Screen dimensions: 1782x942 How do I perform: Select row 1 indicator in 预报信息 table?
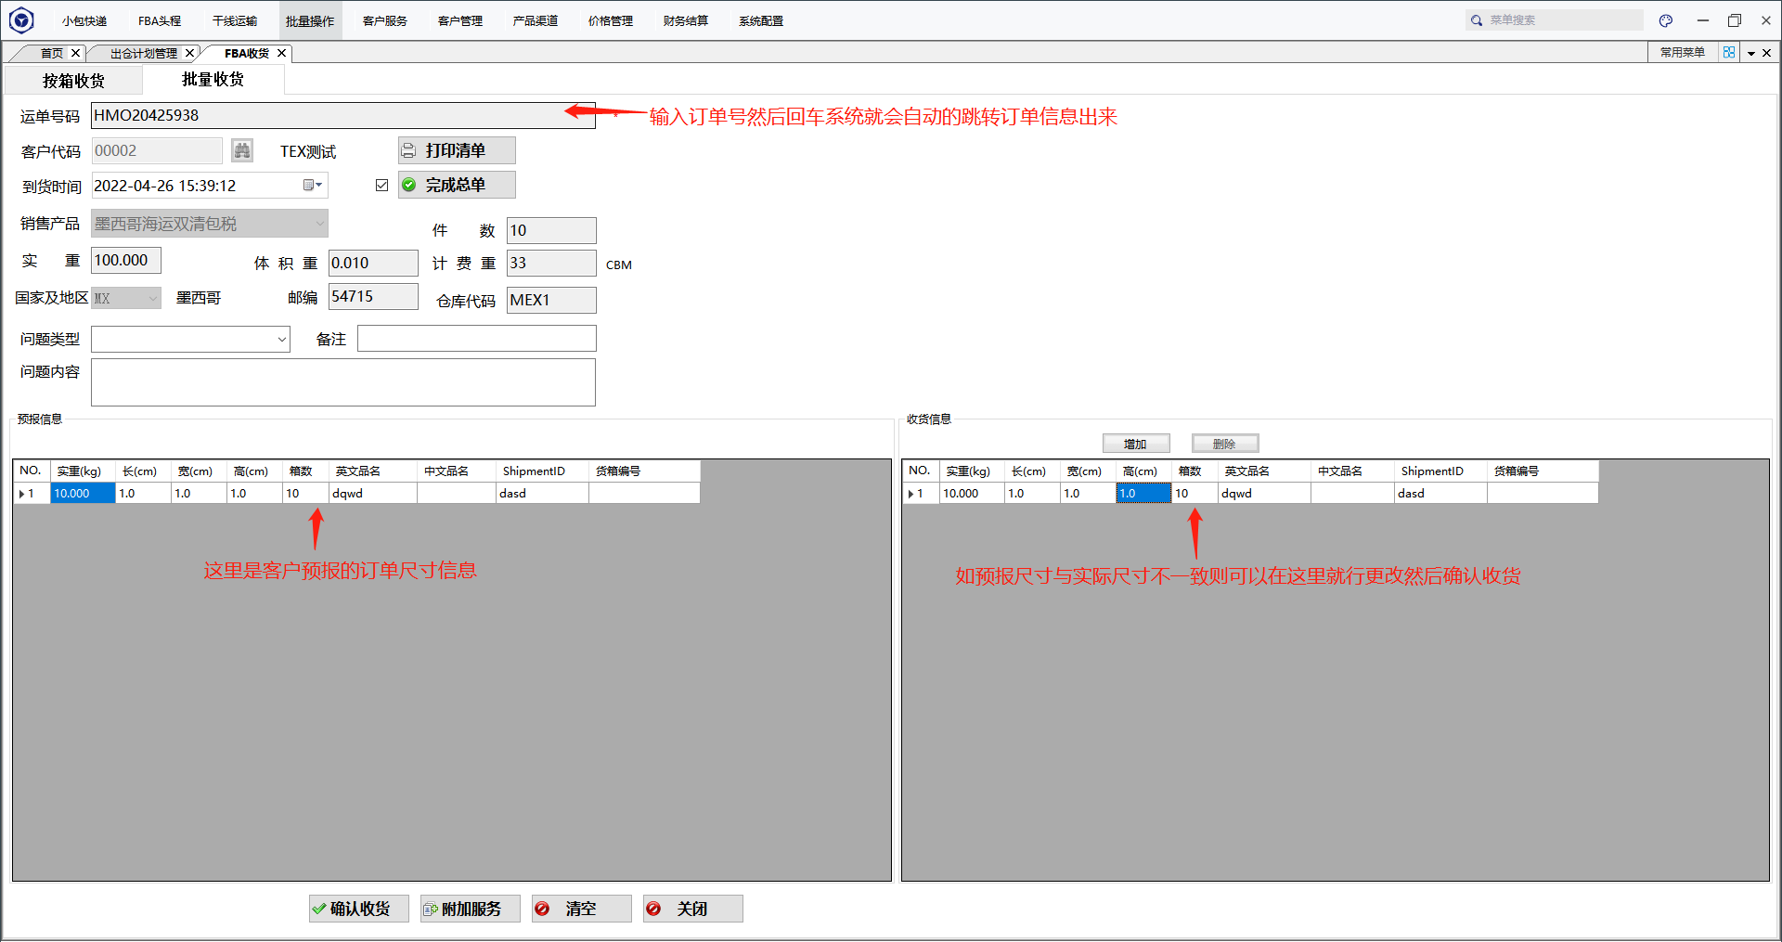click(32, 493)
